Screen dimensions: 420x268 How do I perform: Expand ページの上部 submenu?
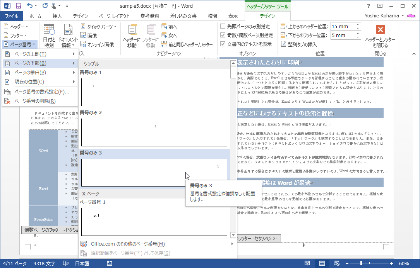[x=40, y=54]
